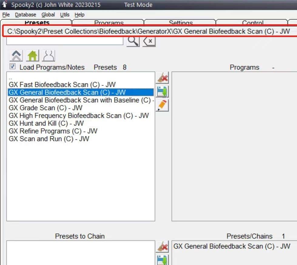Switch to the Presets tab
The height and width of the screenshot is (265, 297).
click(x=37, y=22)
